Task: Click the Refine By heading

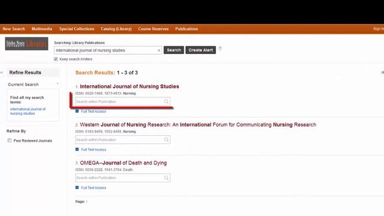Action: click(16, 131)
